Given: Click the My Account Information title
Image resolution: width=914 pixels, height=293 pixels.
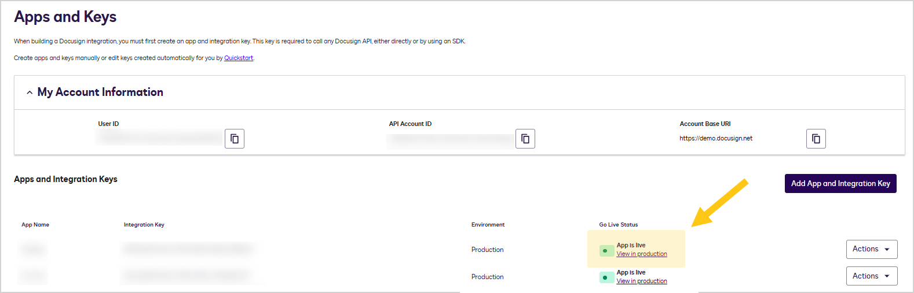Looking at the screenshot, I should click(x=100, y=92).
